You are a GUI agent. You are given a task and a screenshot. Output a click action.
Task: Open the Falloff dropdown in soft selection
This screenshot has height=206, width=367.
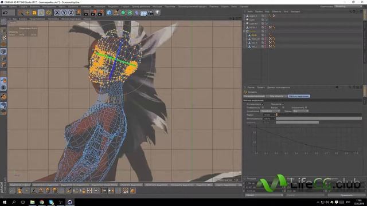(x=270, y=111)
